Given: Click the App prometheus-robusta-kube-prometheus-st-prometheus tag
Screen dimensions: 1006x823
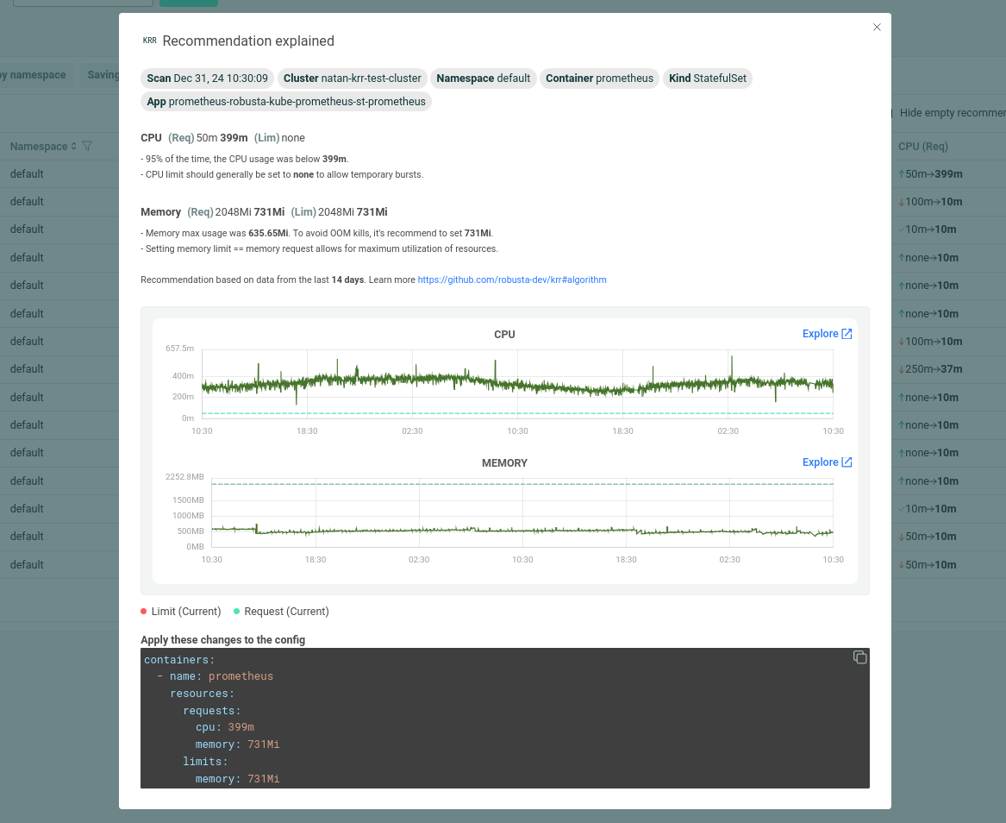Looking at the screenshot, I should coord(286,102).
